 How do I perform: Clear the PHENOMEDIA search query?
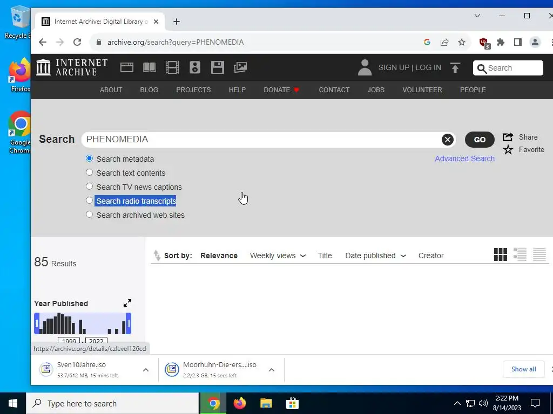coord(448,140)
